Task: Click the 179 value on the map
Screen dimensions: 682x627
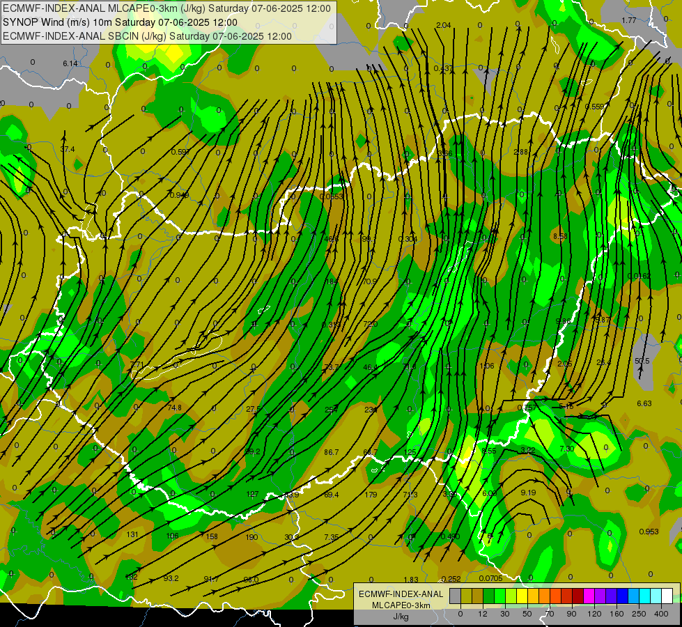Action: click(x=371, y=495)
